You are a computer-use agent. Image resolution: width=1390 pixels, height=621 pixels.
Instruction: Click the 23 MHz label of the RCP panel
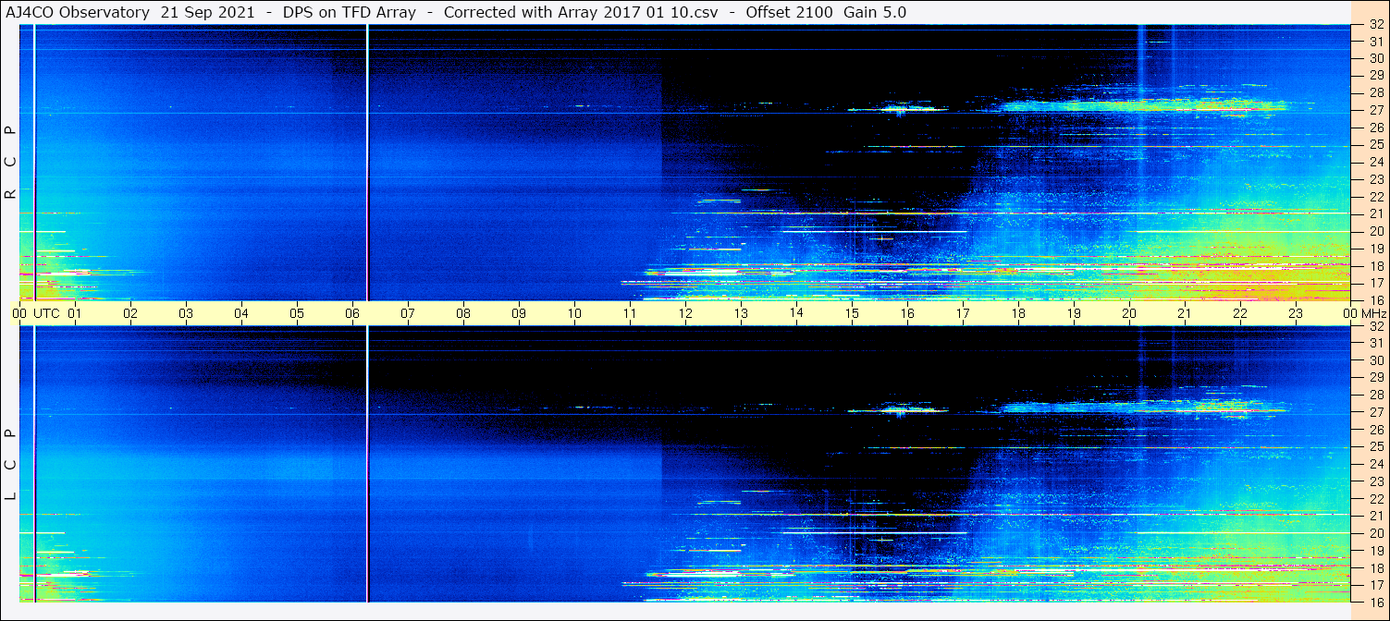point(1375,179)
